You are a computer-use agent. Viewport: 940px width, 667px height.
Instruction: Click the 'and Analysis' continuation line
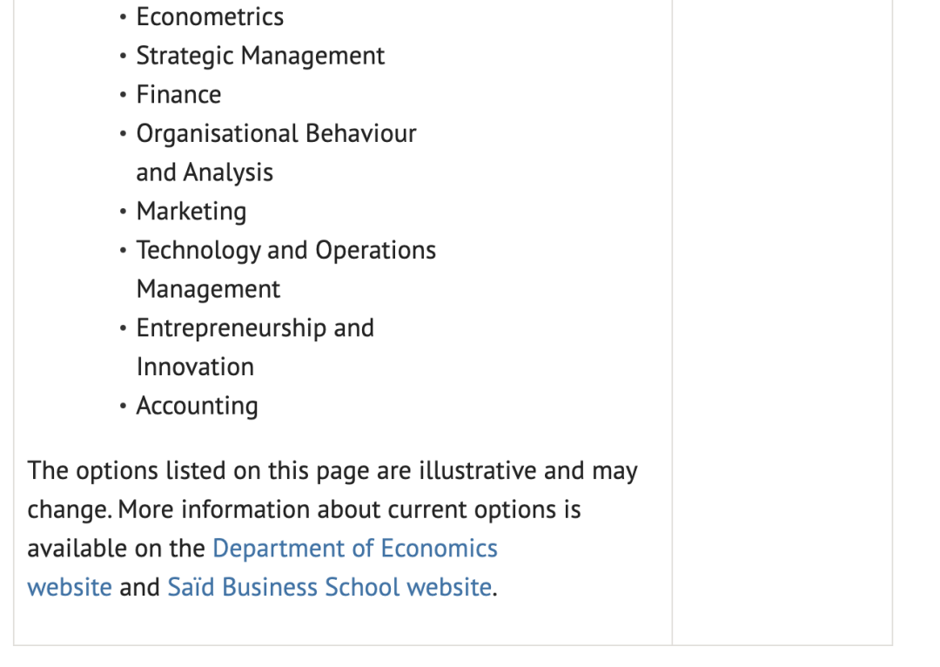point(205,173)
